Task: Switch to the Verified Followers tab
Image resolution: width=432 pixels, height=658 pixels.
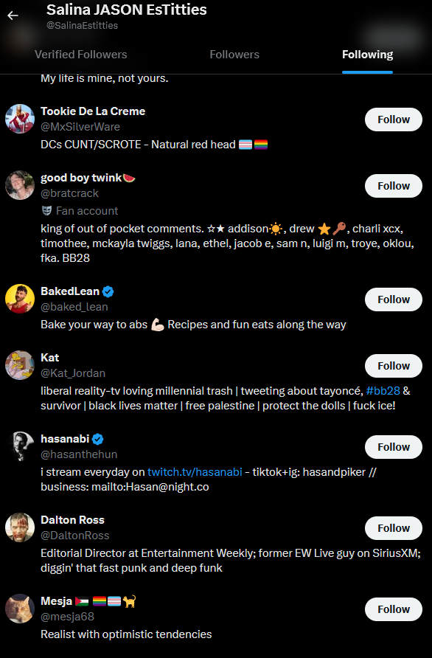Action: [x=80, y=55]
